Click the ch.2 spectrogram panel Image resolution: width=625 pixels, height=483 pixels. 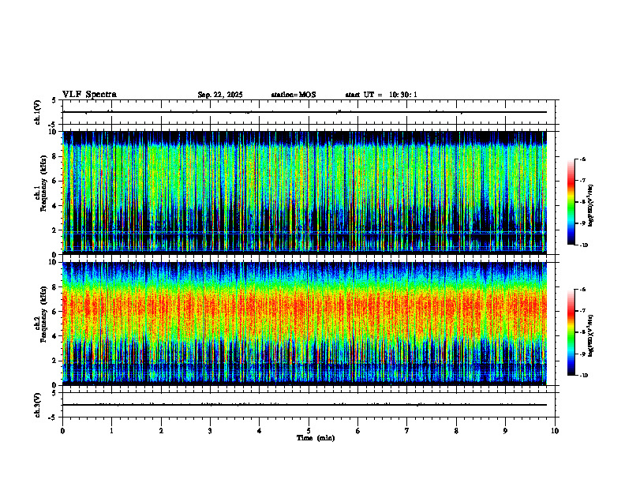tap(304, 324)
